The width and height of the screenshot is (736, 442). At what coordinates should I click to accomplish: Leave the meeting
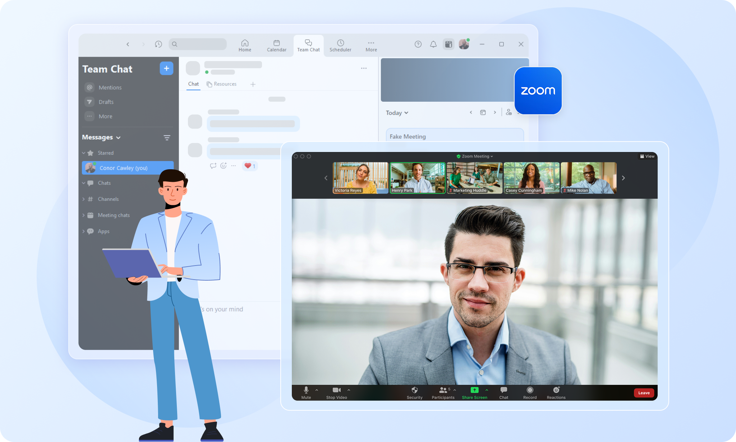coord(644,393)
